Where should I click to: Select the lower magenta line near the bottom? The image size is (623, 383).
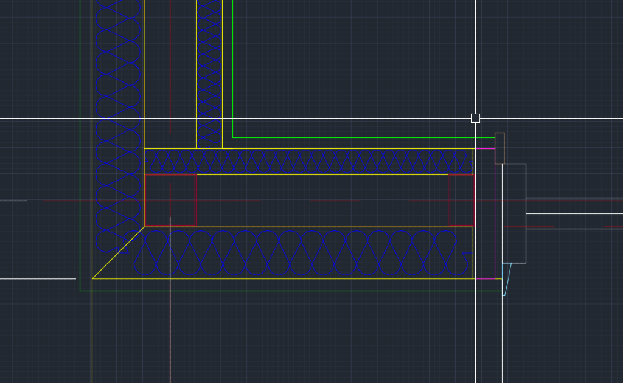(x=485, y=279)
